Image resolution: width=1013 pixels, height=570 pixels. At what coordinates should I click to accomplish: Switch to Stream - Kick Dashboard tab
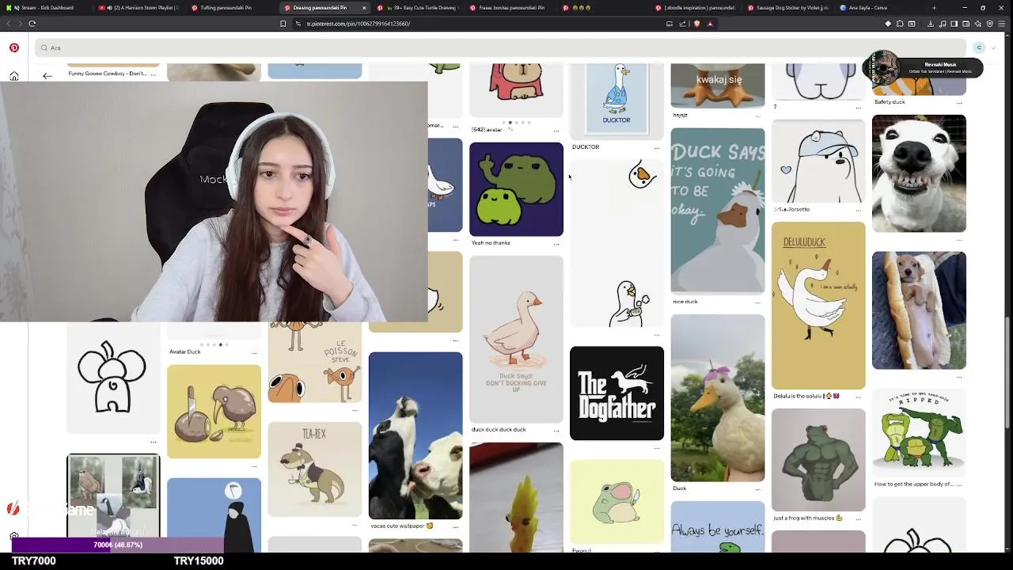click(44, 8)
